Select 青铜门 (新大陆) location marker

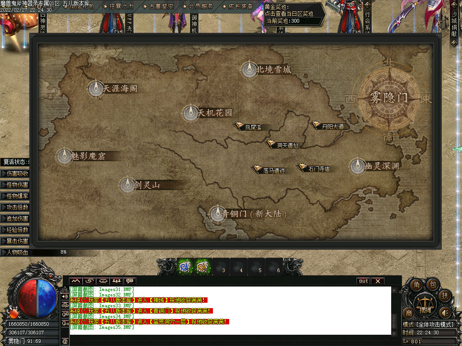point(218,214)
